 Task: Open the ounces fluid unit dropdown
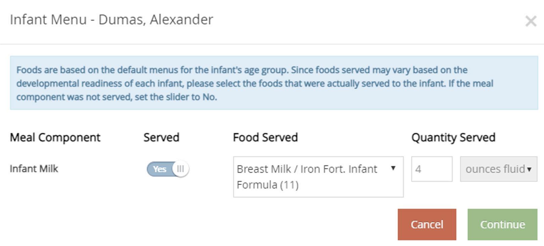(x=498, y=169)
